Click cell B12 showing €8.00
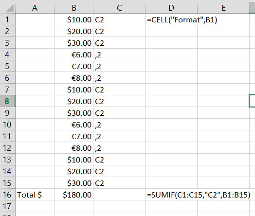 point(74,148)
